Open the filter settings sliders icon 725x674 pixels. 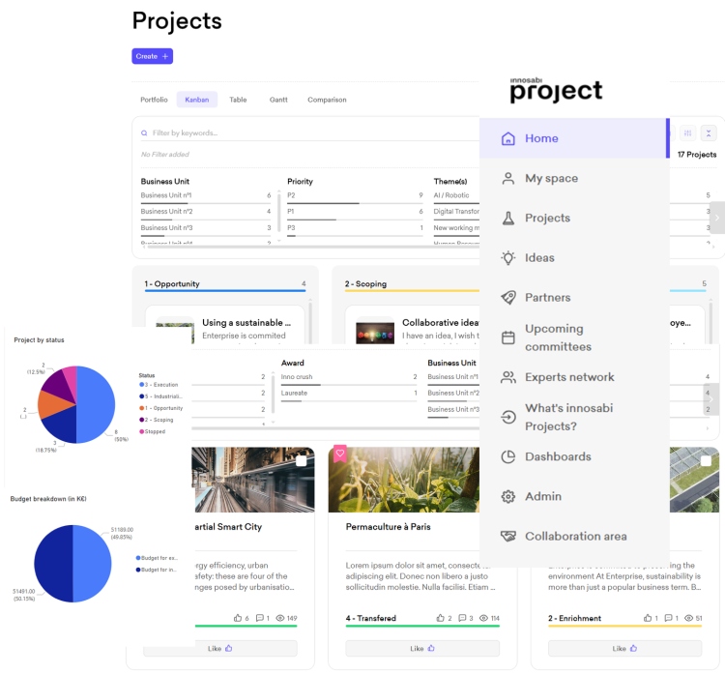(687, 133)
